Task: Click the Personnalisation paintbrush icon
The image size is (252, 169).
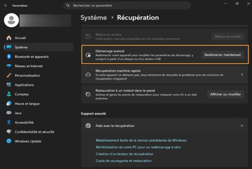Action: (x=9, y=75)
